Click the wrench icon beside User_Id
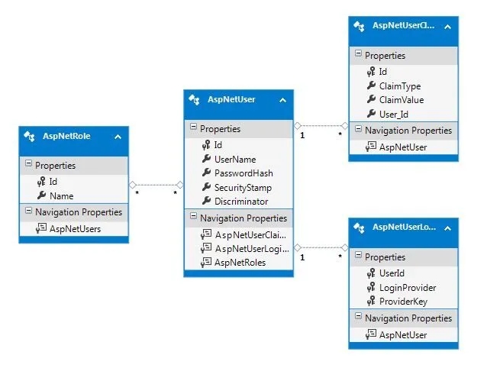500x368 pixels. [372, 113]
